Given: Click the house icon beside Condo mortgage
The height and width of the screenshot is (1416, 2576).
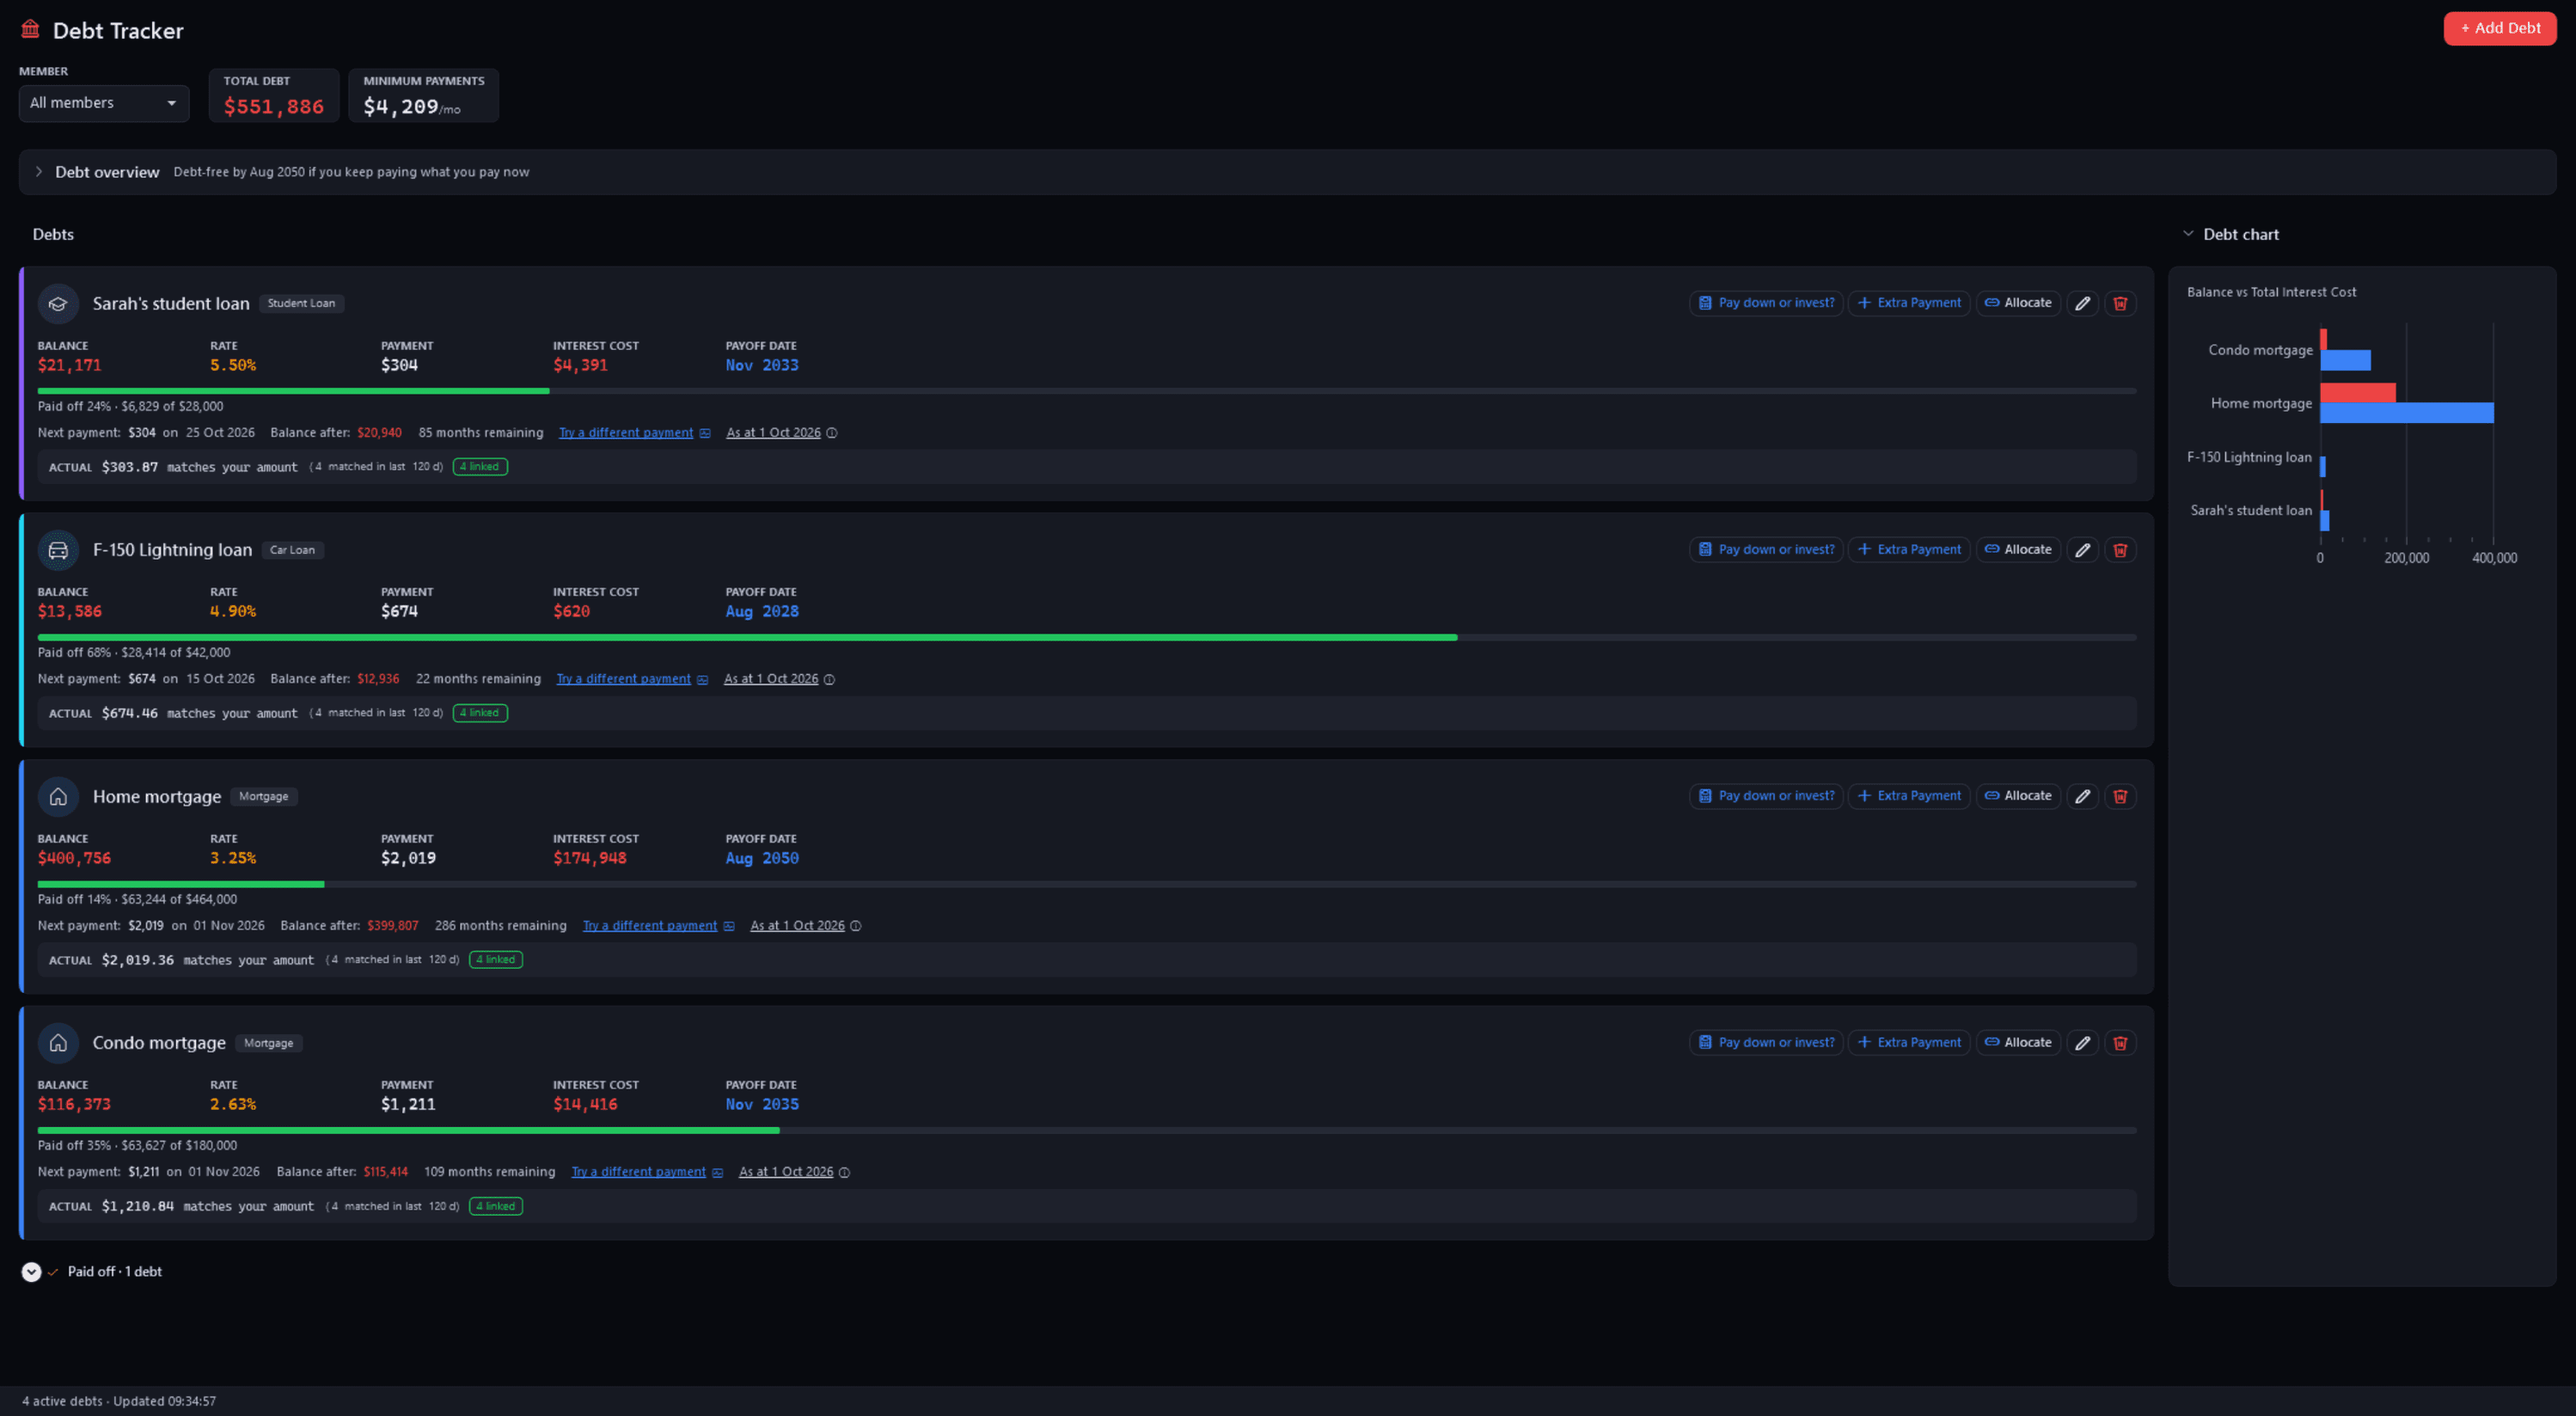Looking at the screenshot, I should coord(58,1043).
